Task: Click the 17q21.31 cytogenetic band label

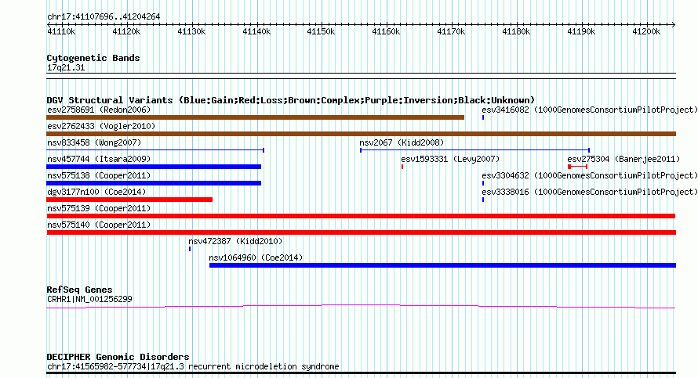Action: tap(66, 67)
